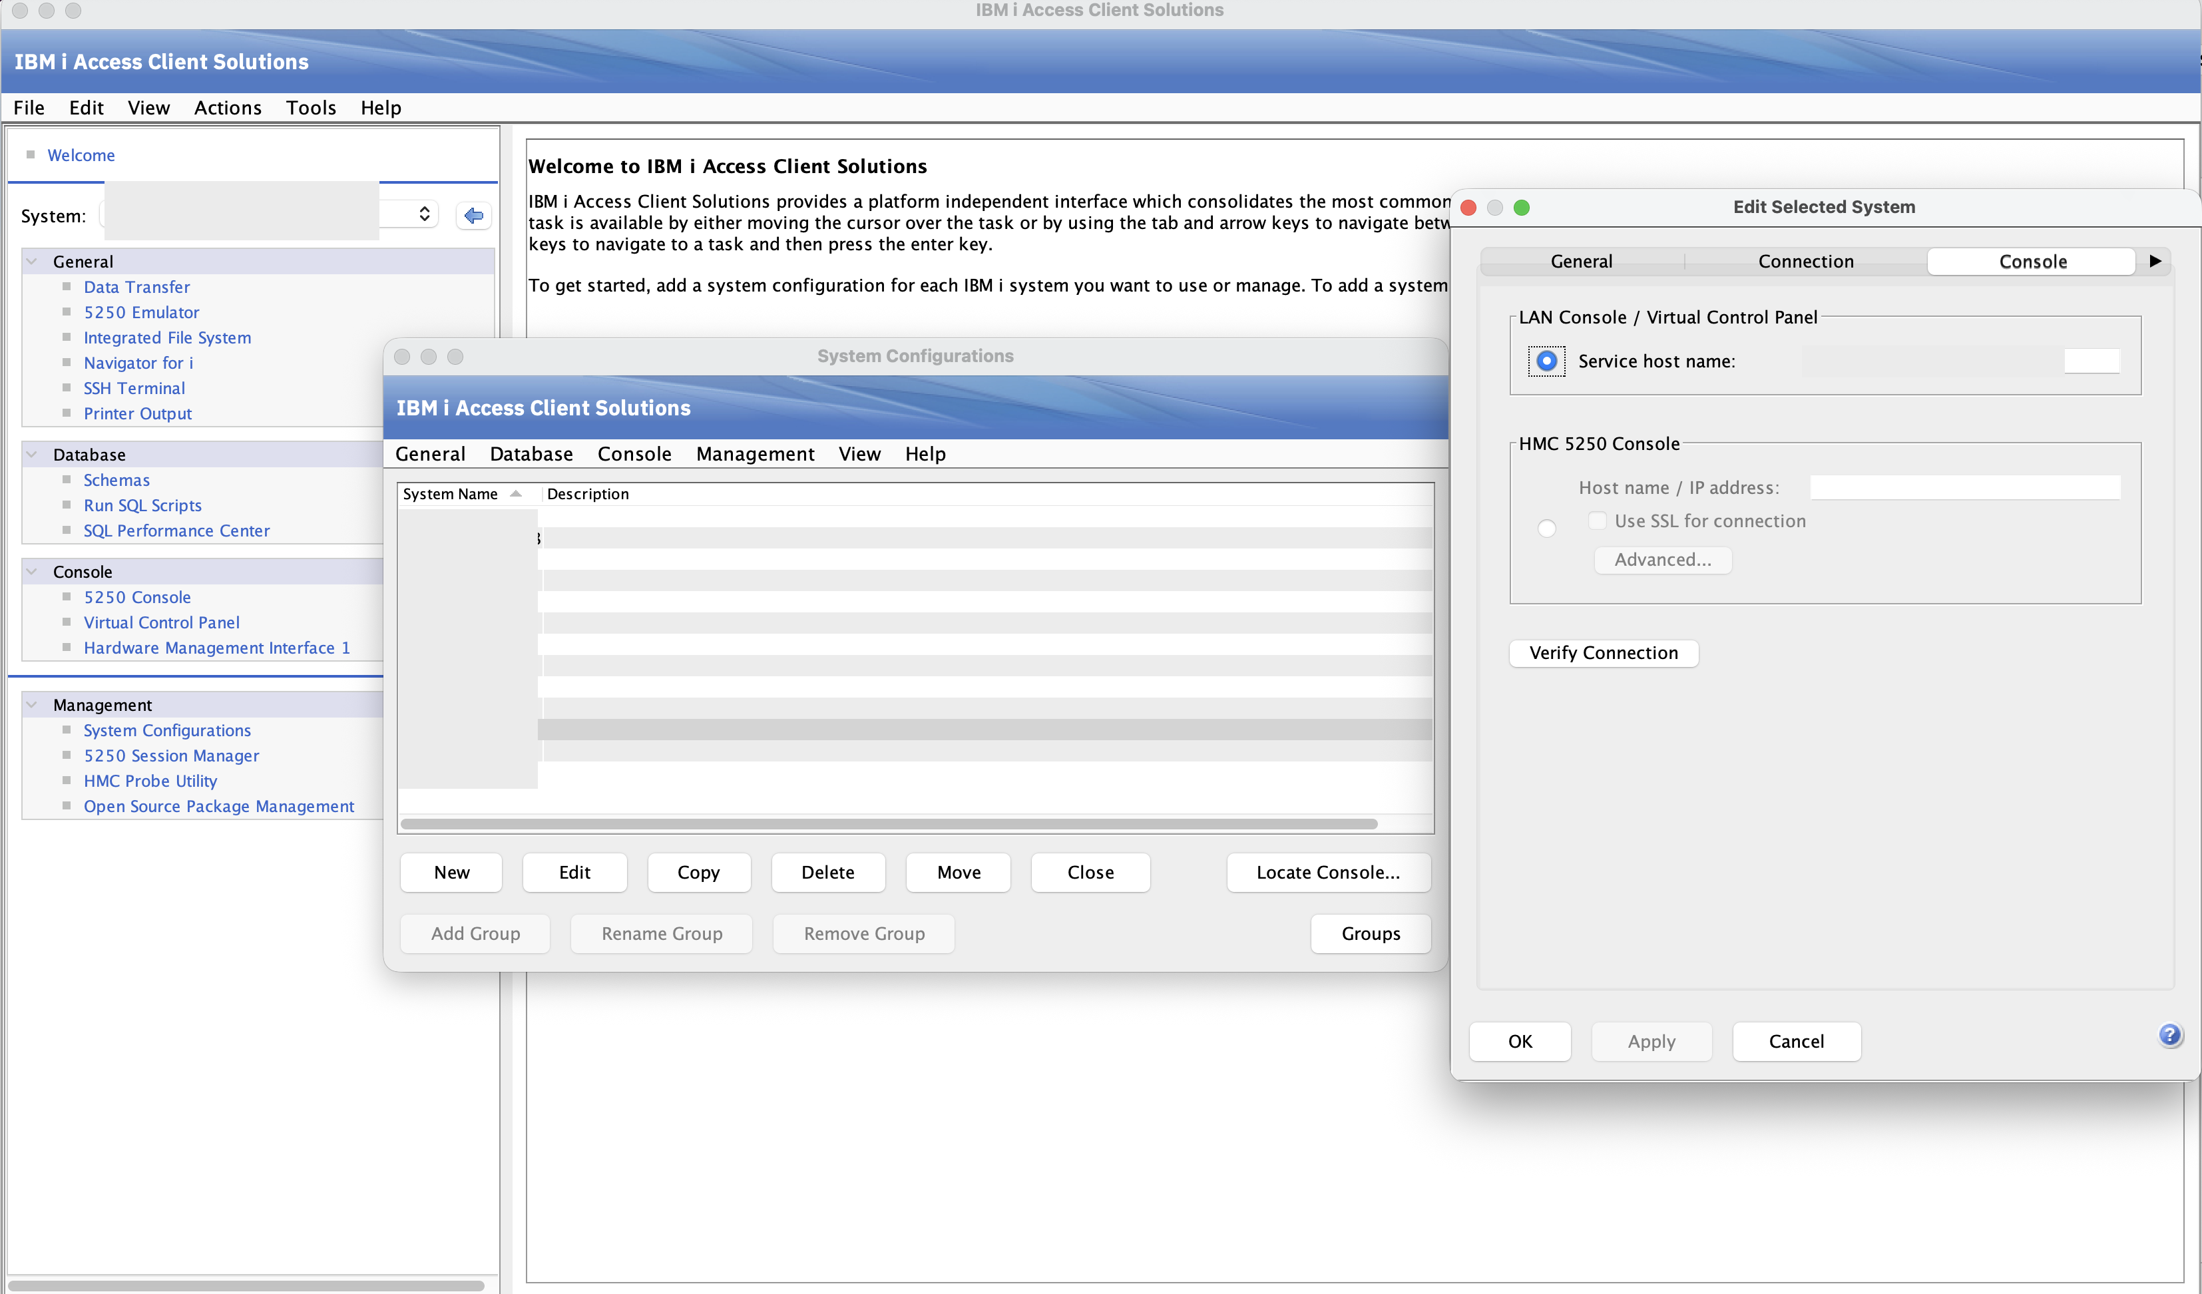The height and width of the screenshot is (1294, 2202).
Task: Open the Printer Output link
Action: pyautogui.click(x=137, y=413)
